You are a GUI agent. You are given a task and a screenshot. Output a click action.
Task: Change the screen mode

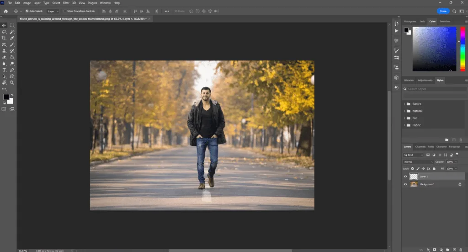(x=12, y=109)
